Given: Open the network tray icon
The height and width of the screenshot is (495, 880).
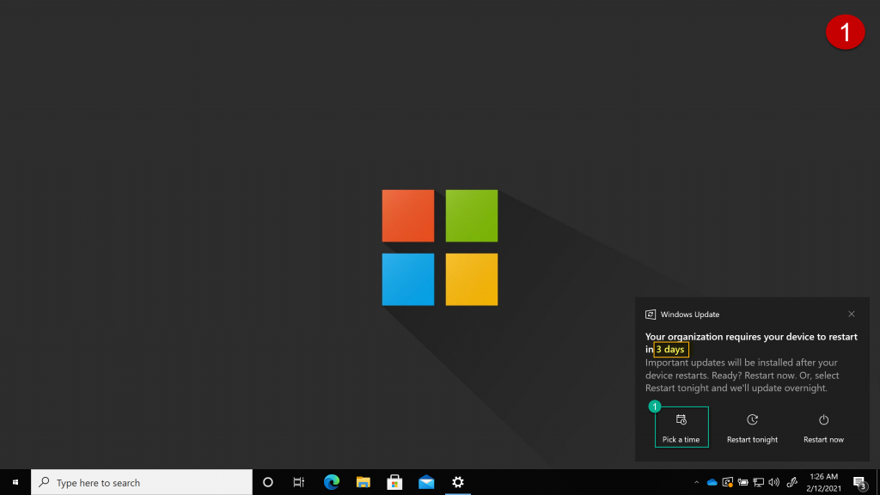Looking at the screenshot, I should [759, 482].
